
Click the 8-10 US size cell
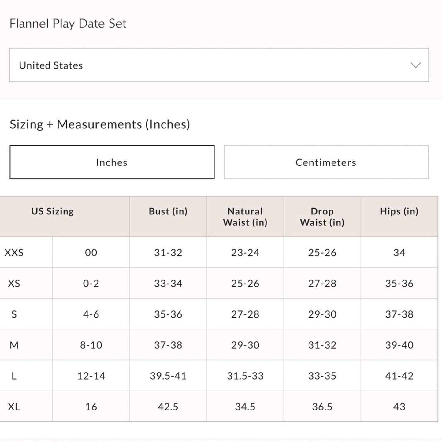(x=91, y=345)
